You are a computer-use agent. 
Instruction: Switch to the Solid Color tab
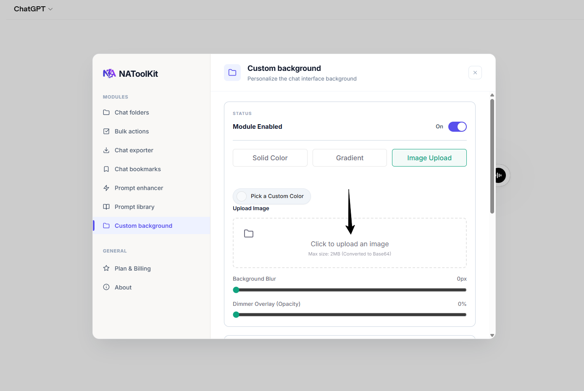coord(270,158)
